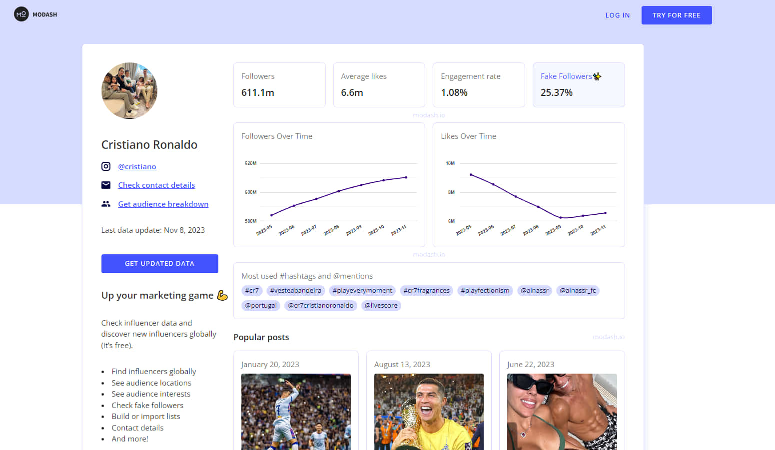This screenshot has width=775, height=450.
Task: Click the 25.37% fake followers value
Action: tap(557, 92)
